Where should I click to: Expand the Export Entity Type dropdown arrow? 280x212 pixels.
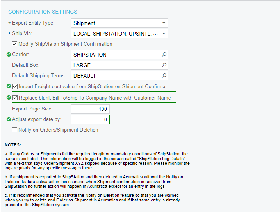pyautogui.click(x=164, y=23)
